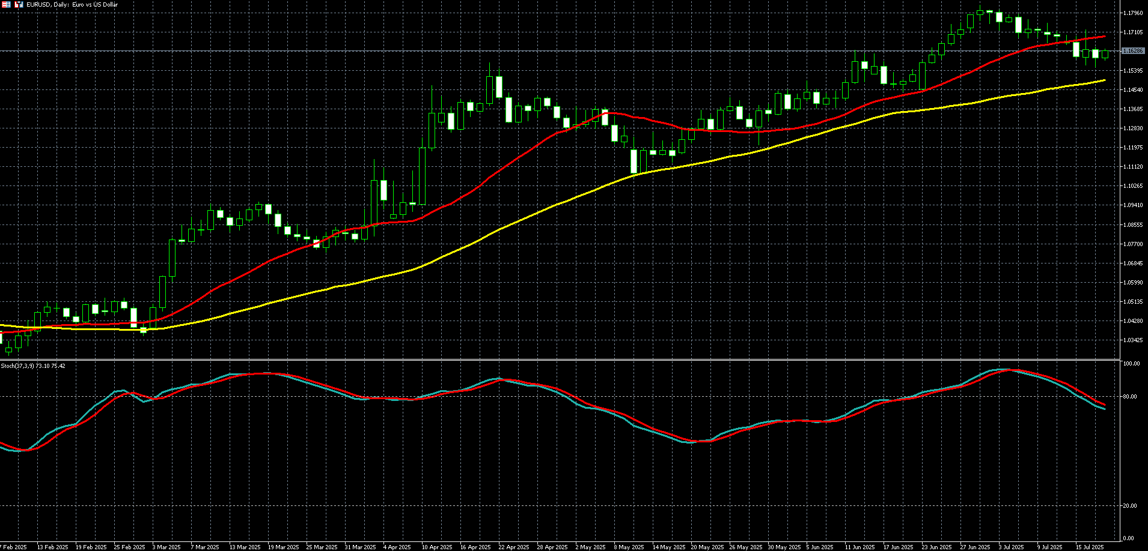The image size is (1148, 551).
Task: Click the Stoch(37,3,9) indicator label
Action: [33, 366]
